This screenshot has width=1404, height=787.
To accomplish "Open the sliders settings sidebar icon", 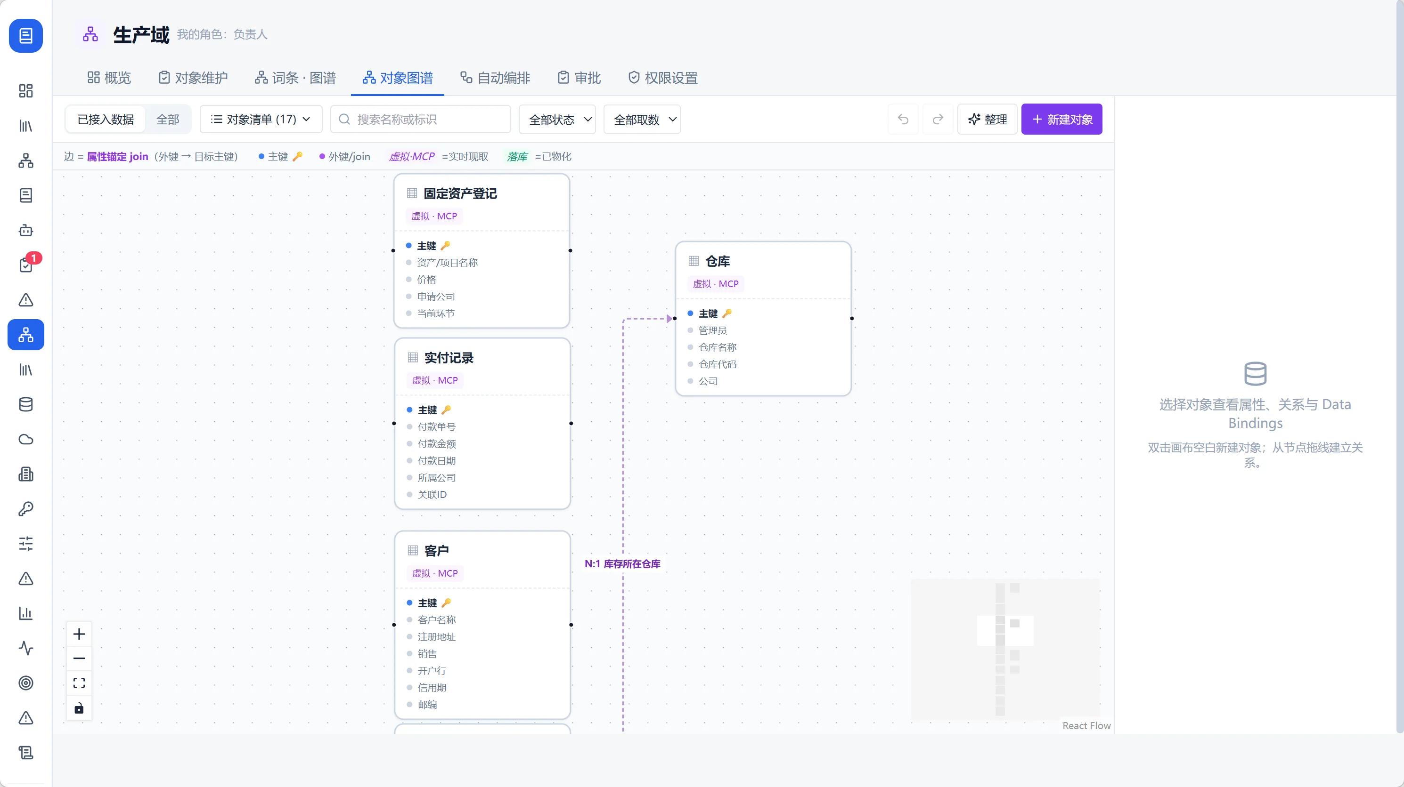I will 25,544.
